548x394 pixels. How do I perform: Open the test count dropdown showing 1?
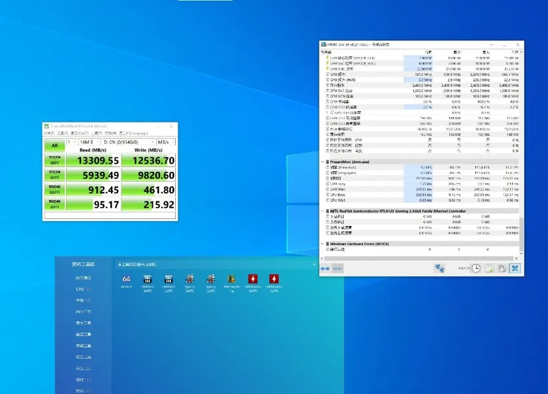[x=72, y=142]
